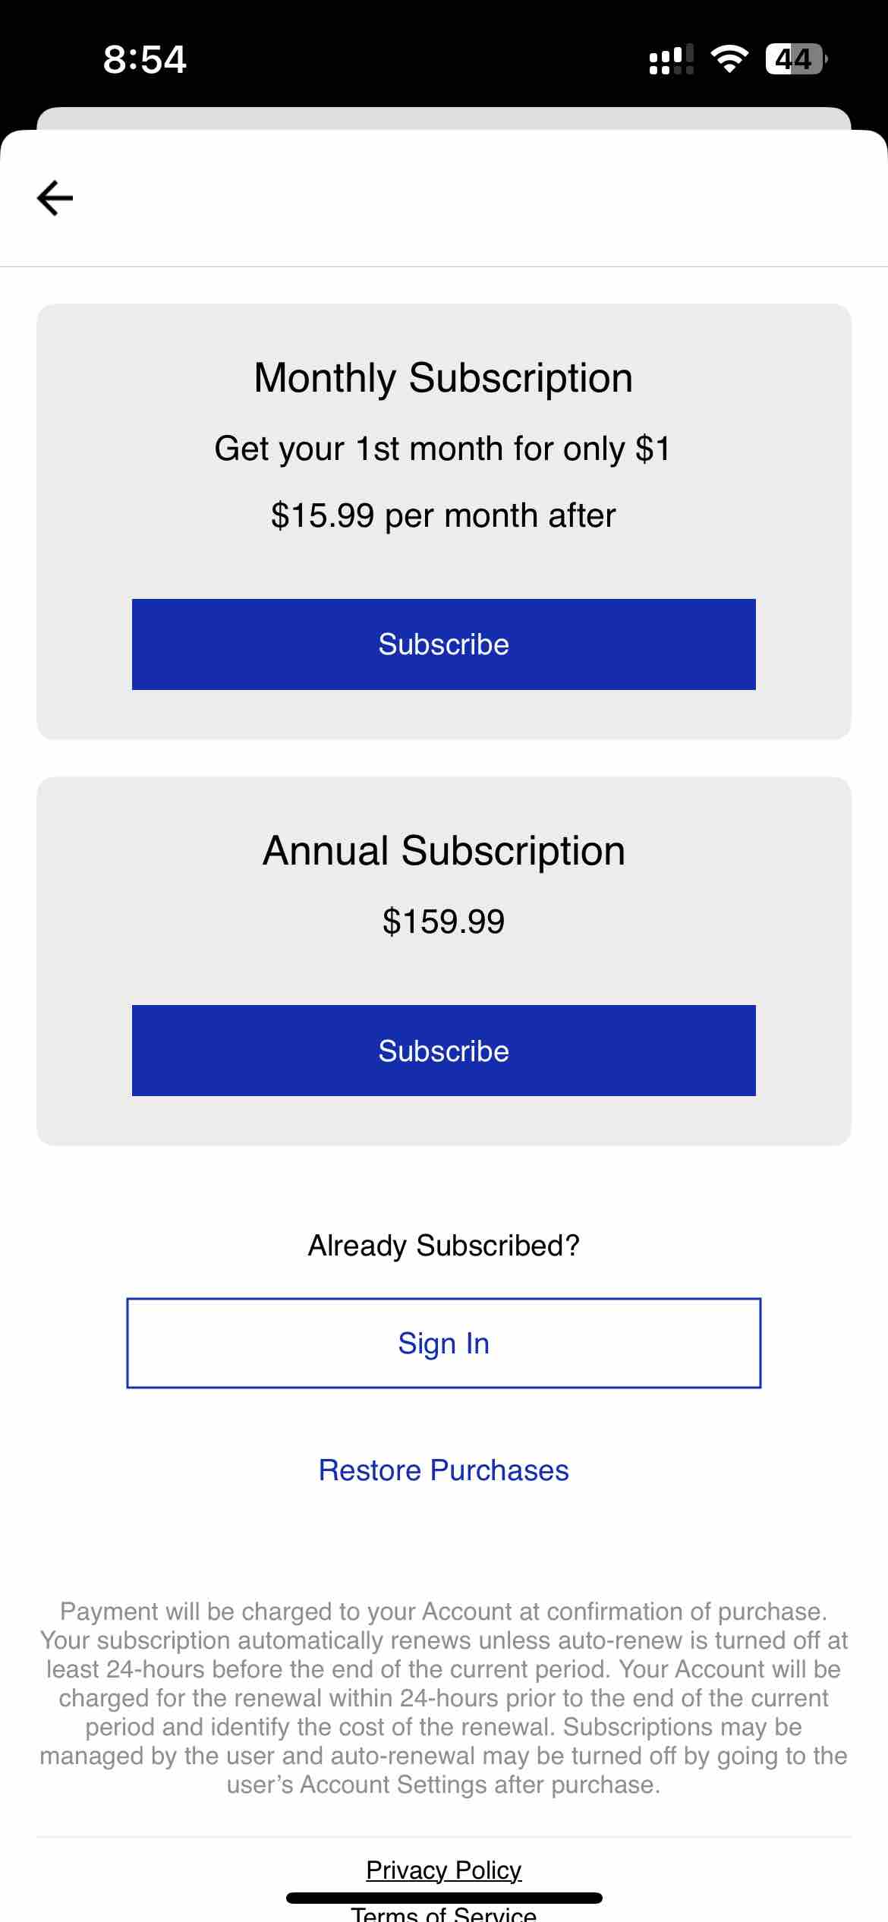Tap the Wi-Fi status icon
The width and height of the screenshot is (888, 1922).
click(x=729, y=59)
